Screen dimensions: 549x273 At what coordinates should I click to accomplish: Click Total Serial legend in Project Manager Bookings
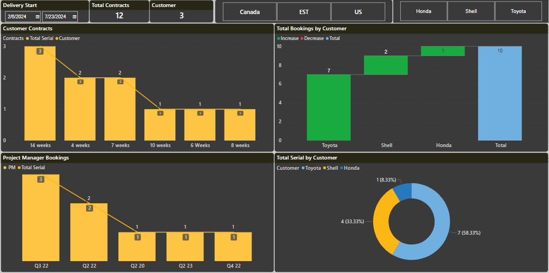(31, 168)
